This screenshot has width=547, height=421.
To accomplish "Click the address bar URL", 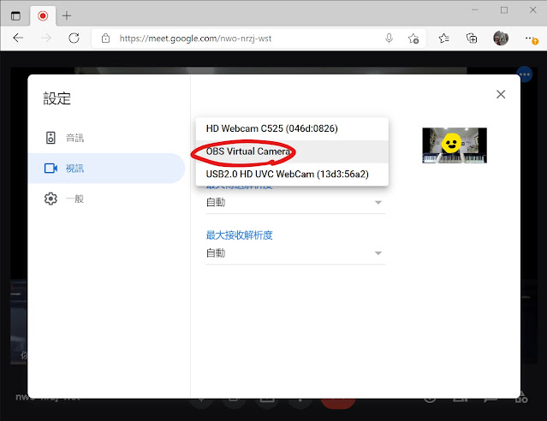I will pos(195,38).
